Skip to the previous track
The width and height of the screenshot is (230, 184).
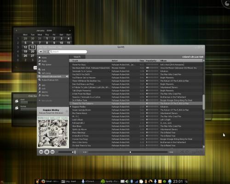pos(41,152)
